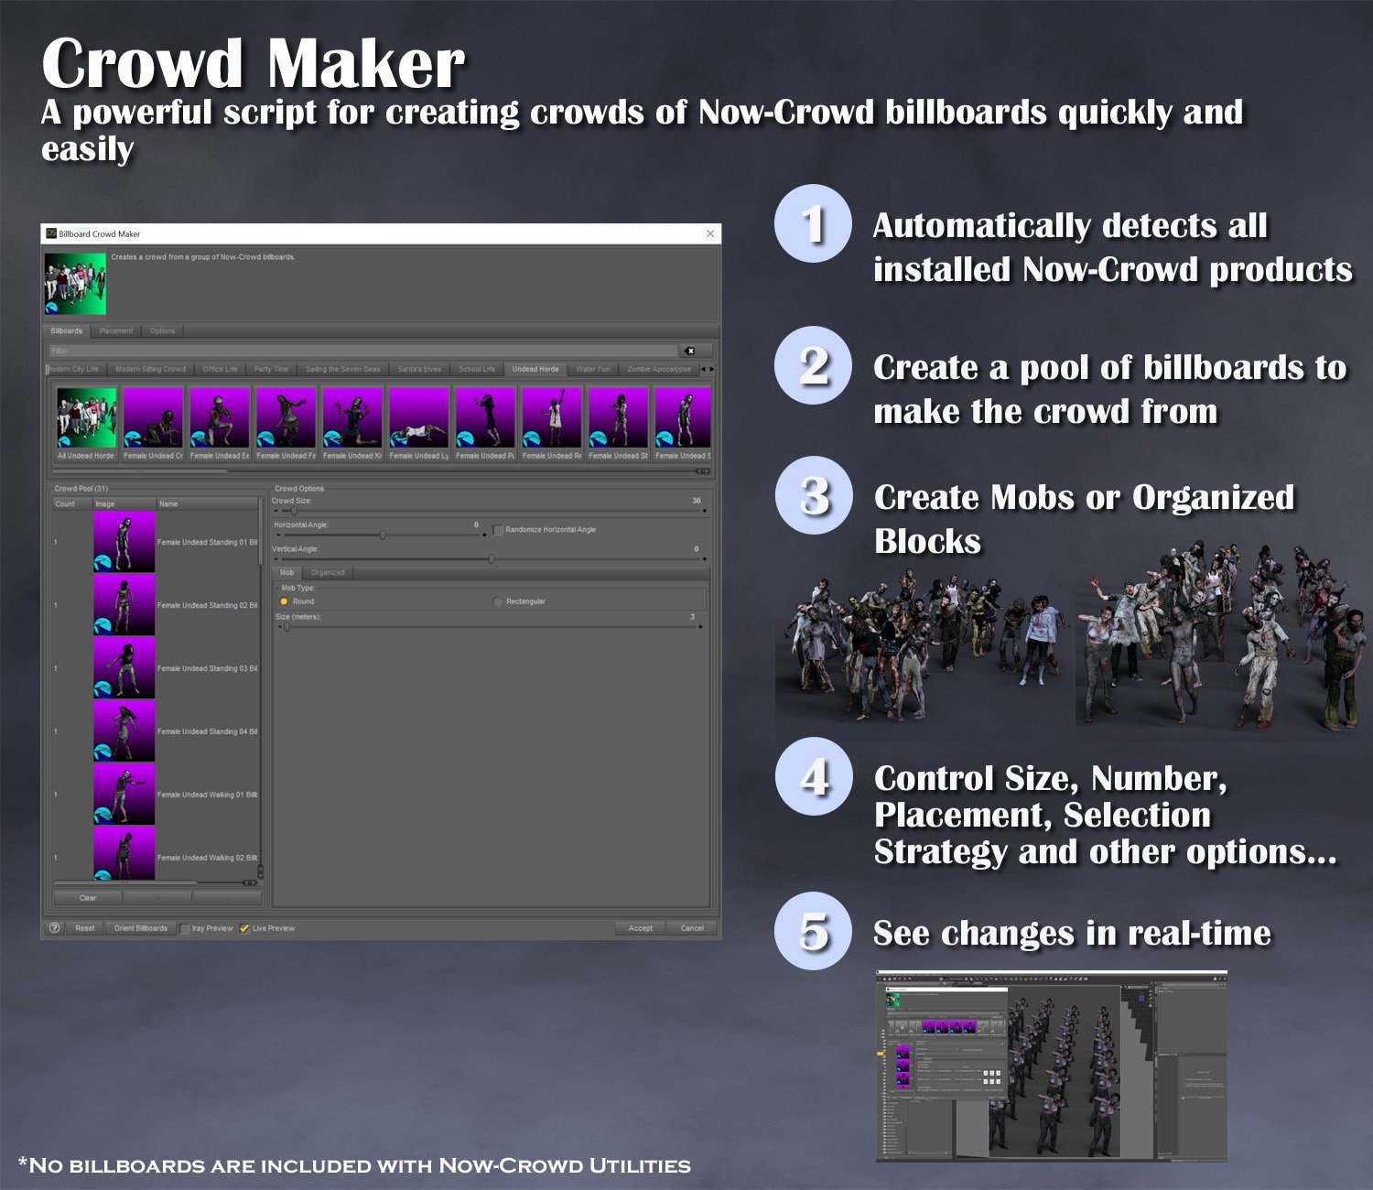Click the Standing 04 pool image
Screen dimensions: 1373x1190
click(x=124, y=731)
